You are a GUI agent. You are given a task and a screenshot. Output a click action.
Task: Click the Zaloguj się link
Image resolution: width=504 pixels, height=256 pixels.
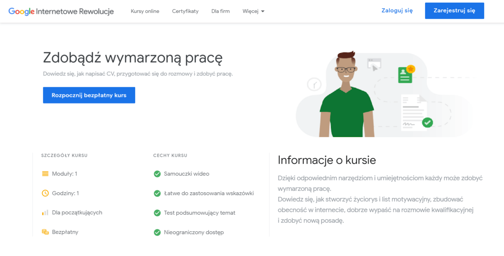click(x=397, y=11)
